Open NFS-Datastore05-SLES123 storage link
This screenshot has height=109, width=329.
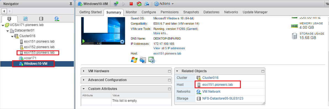pos(223,98)
